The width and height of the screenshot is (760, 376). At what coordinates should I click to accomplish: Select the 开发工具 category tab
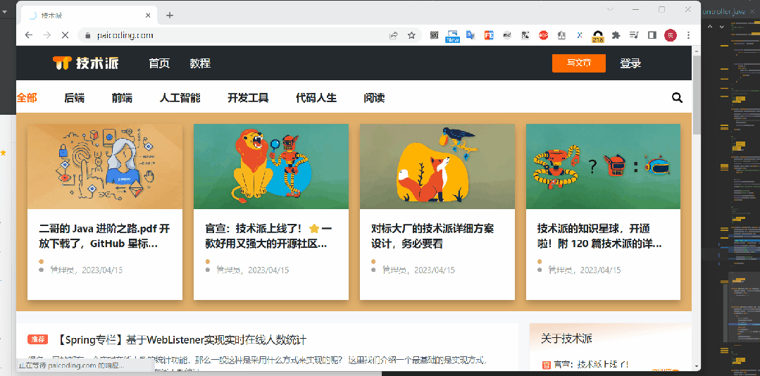[x=248, y=98]
